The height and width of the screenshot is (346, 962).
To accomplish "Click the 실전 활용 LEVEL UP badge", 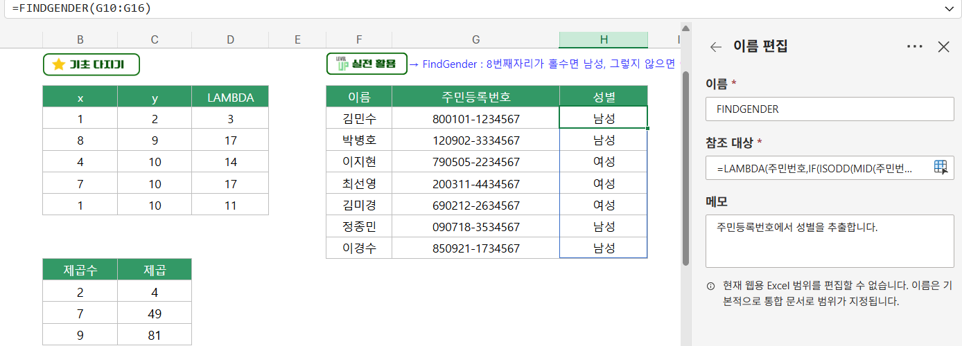I will 367,64.
